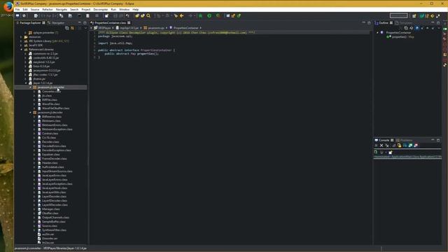Viewport: 448px width, 252px height.
Task: Select WaveFile.class in the tree
Action: click(x=51, y=104)
